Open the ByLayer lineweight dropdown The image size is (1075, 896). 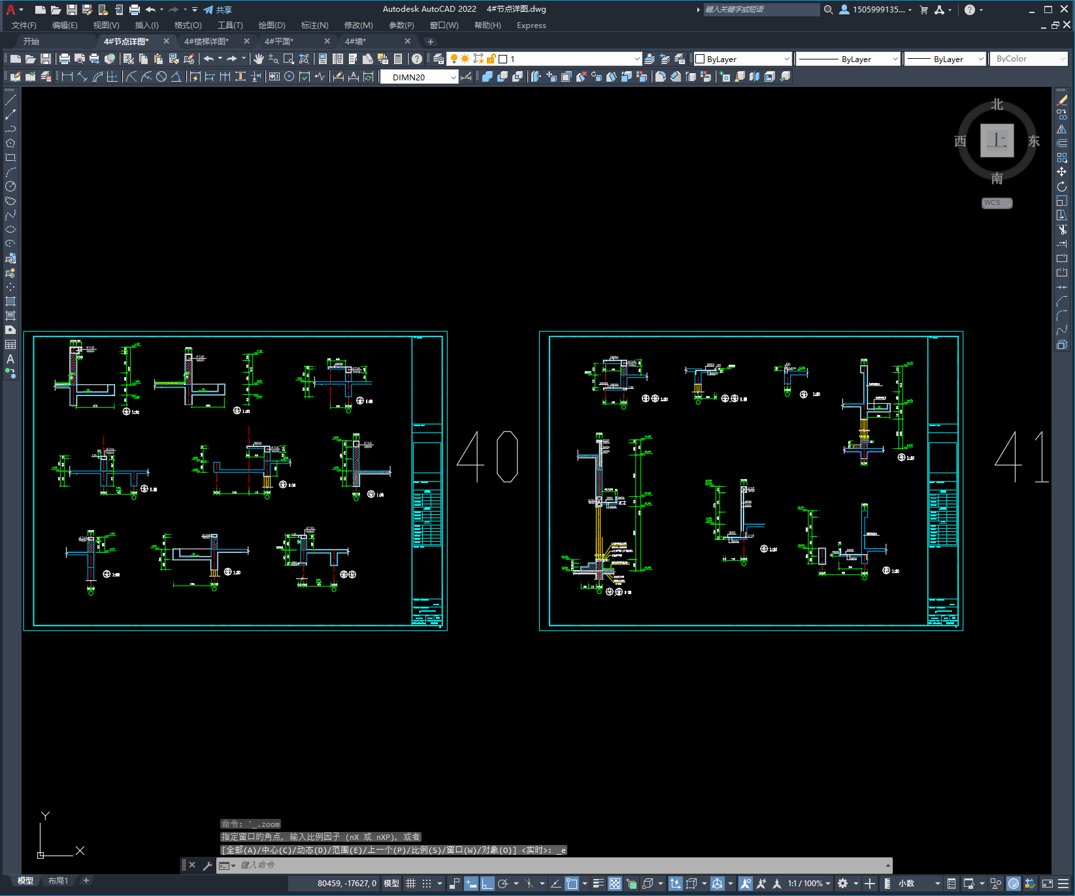(x=945, y=59)
